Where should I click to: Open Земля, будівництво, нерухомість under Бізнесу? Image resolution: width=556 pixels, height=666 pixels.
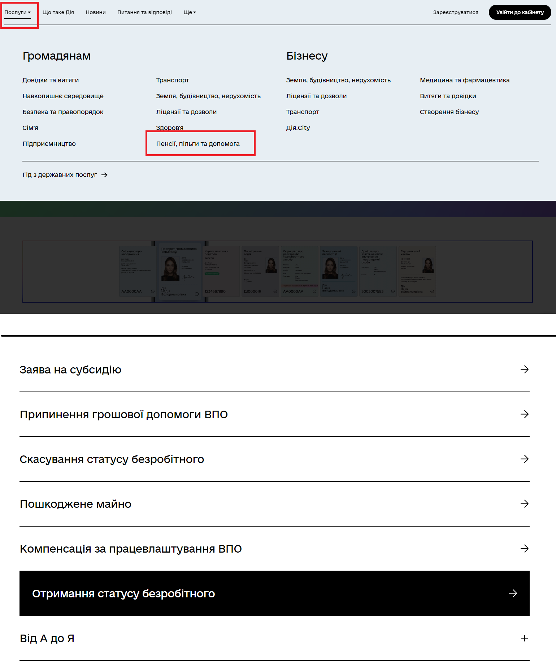coord(338,80)
